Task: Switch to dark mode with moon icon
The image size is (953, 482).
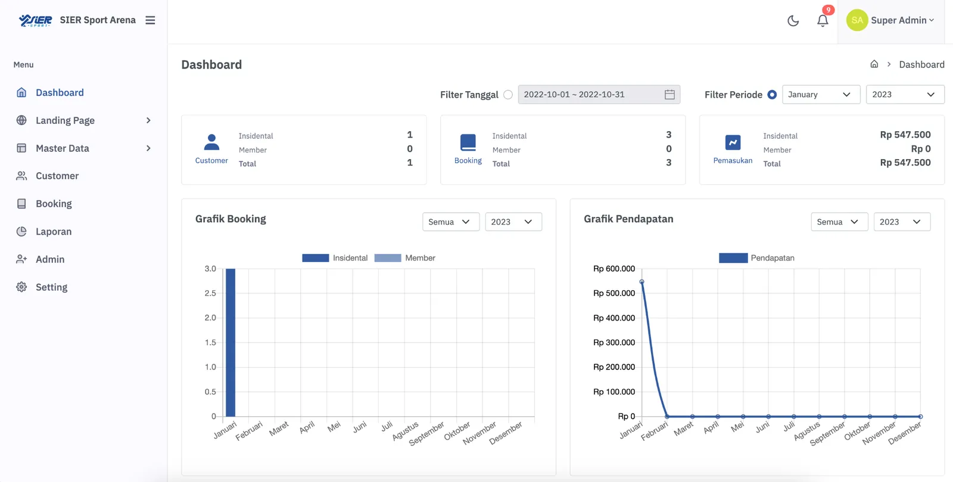Action: click(793, 21)
